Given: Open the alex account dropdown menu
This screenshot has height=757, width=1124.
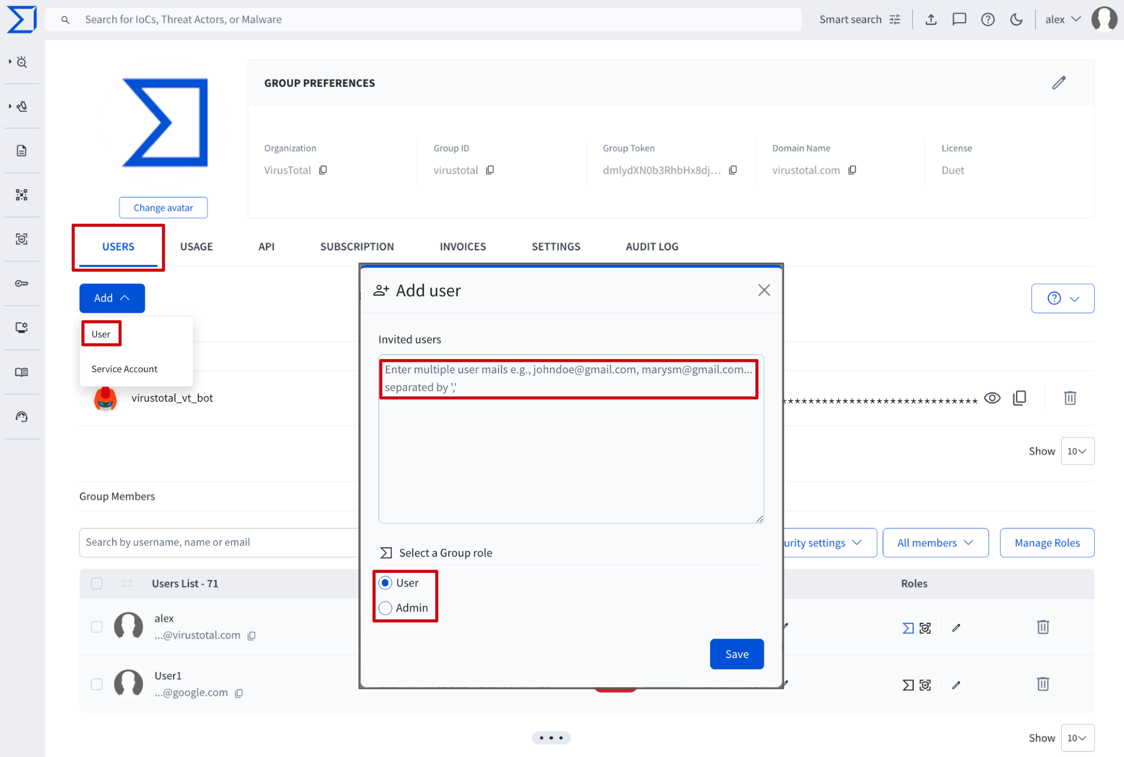Looking at the screenshot, I should 1062,19.
